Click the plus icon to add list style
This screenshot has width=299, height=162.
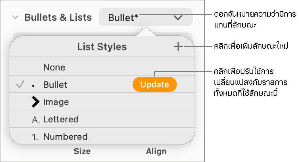coord(178,47)
